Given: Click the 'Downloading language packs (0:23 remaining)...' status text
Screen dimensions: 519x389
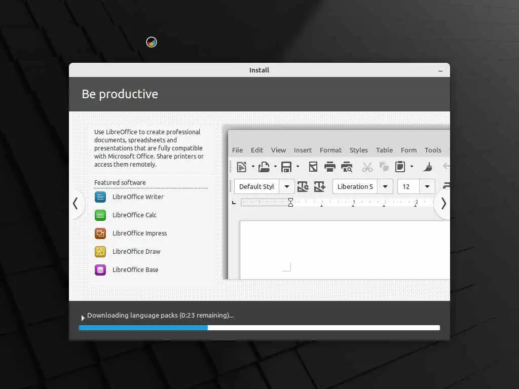Looking at the screenshot, I should (x=160, y=316).
